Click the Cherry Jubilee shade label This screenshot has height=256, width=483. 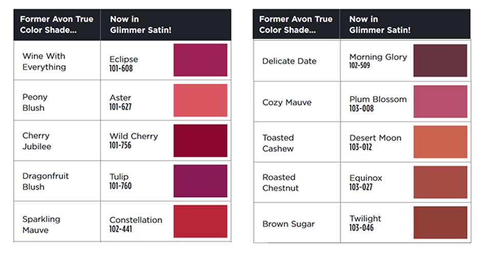point(36,141)
